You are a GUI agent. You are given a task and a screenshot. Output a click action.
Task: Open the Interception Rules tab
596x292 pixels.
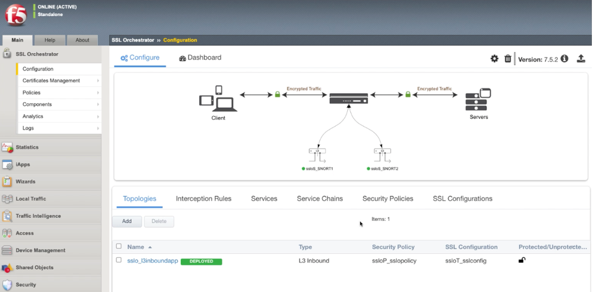[203, 198]
